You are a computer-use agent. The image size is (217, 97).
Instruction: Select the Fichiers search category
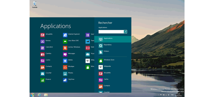pos(113,52)
